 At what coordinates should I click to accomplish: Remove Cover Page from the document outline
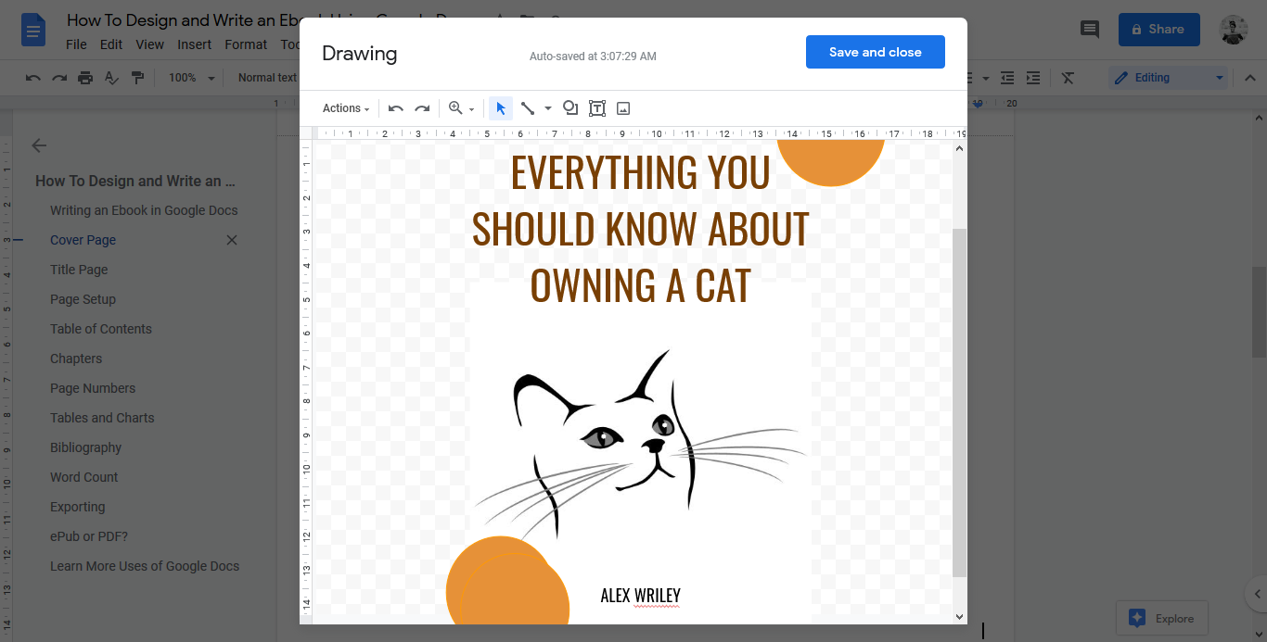231,239
